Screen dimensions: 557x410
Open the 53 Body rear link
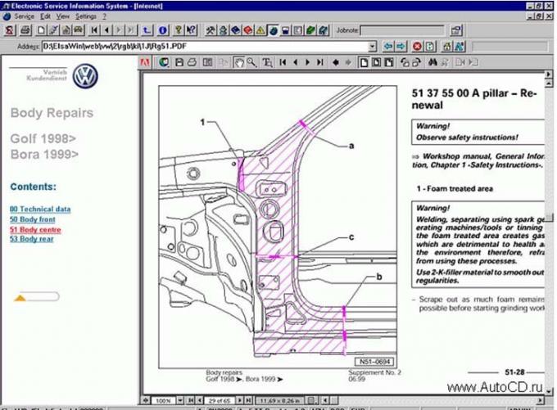point(32,239)
